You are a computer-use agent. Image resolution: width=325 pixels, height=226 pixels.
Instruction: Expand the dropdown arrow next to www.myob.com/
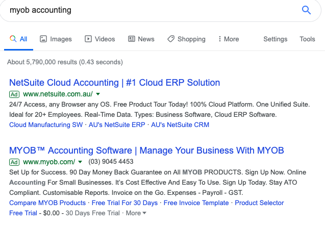80,162
